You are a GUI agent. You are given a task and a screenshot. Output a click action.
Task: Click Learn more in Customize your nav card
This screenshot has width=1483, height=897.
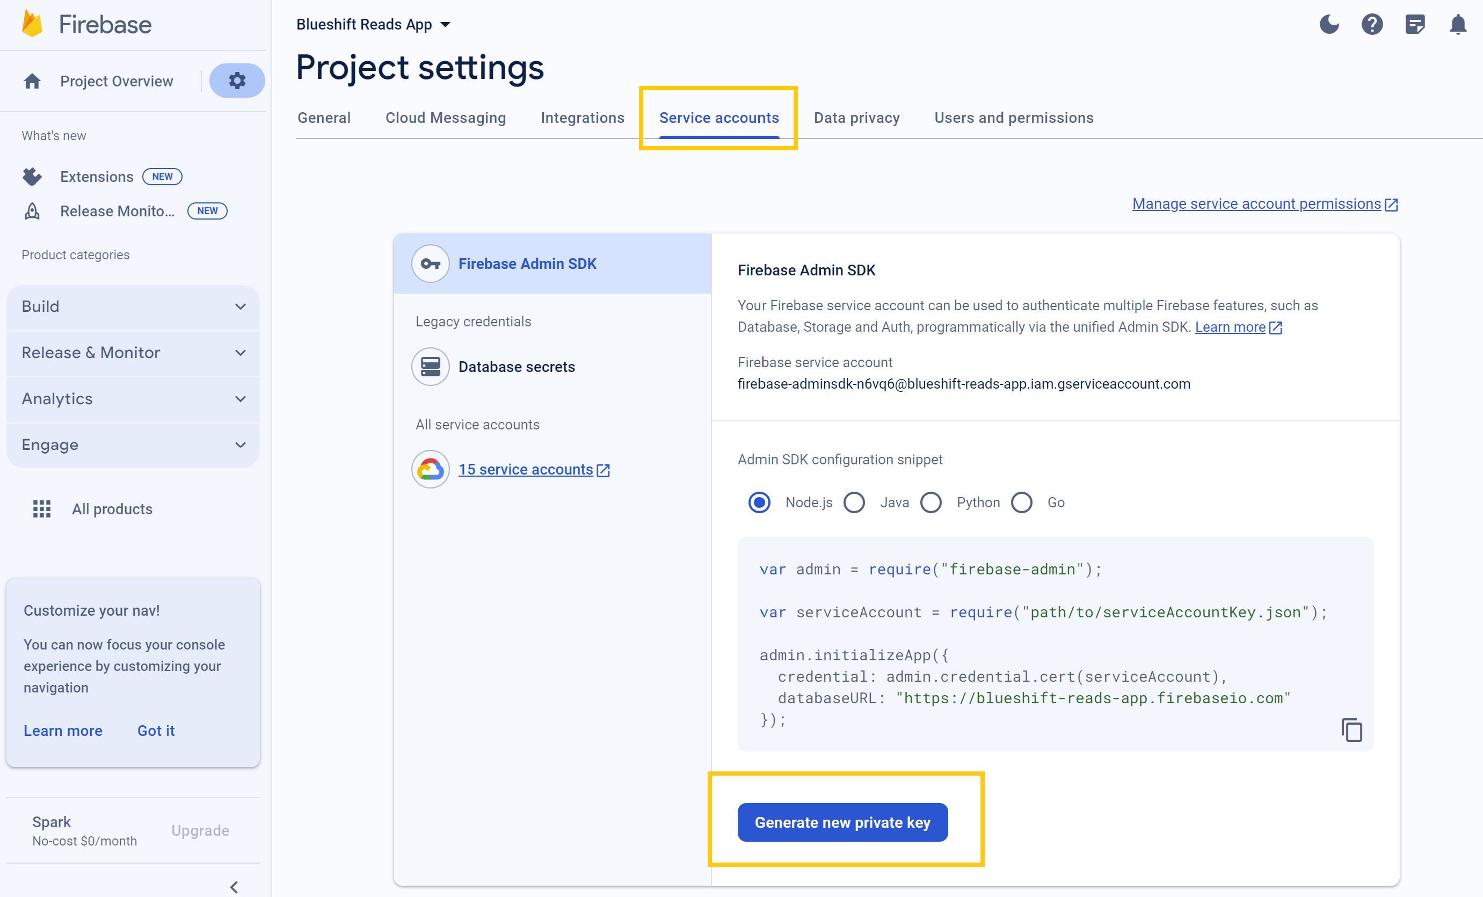click(63, 731)
